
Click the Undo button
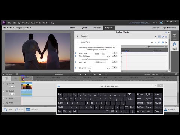[8, 109]
